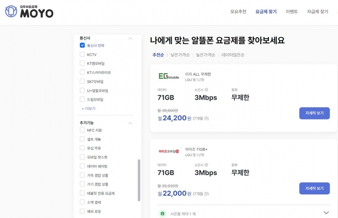
Task: Open the 모요추천 menu
Action: (238, 12)
